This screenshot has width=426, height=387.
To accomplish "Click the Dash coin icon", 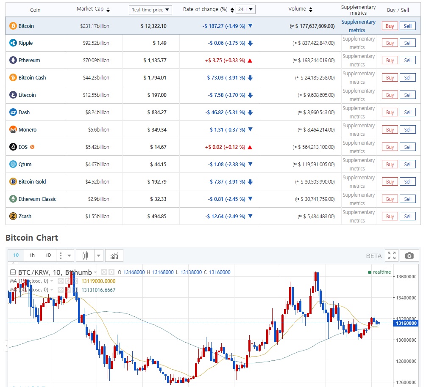I will pos(13,112).
